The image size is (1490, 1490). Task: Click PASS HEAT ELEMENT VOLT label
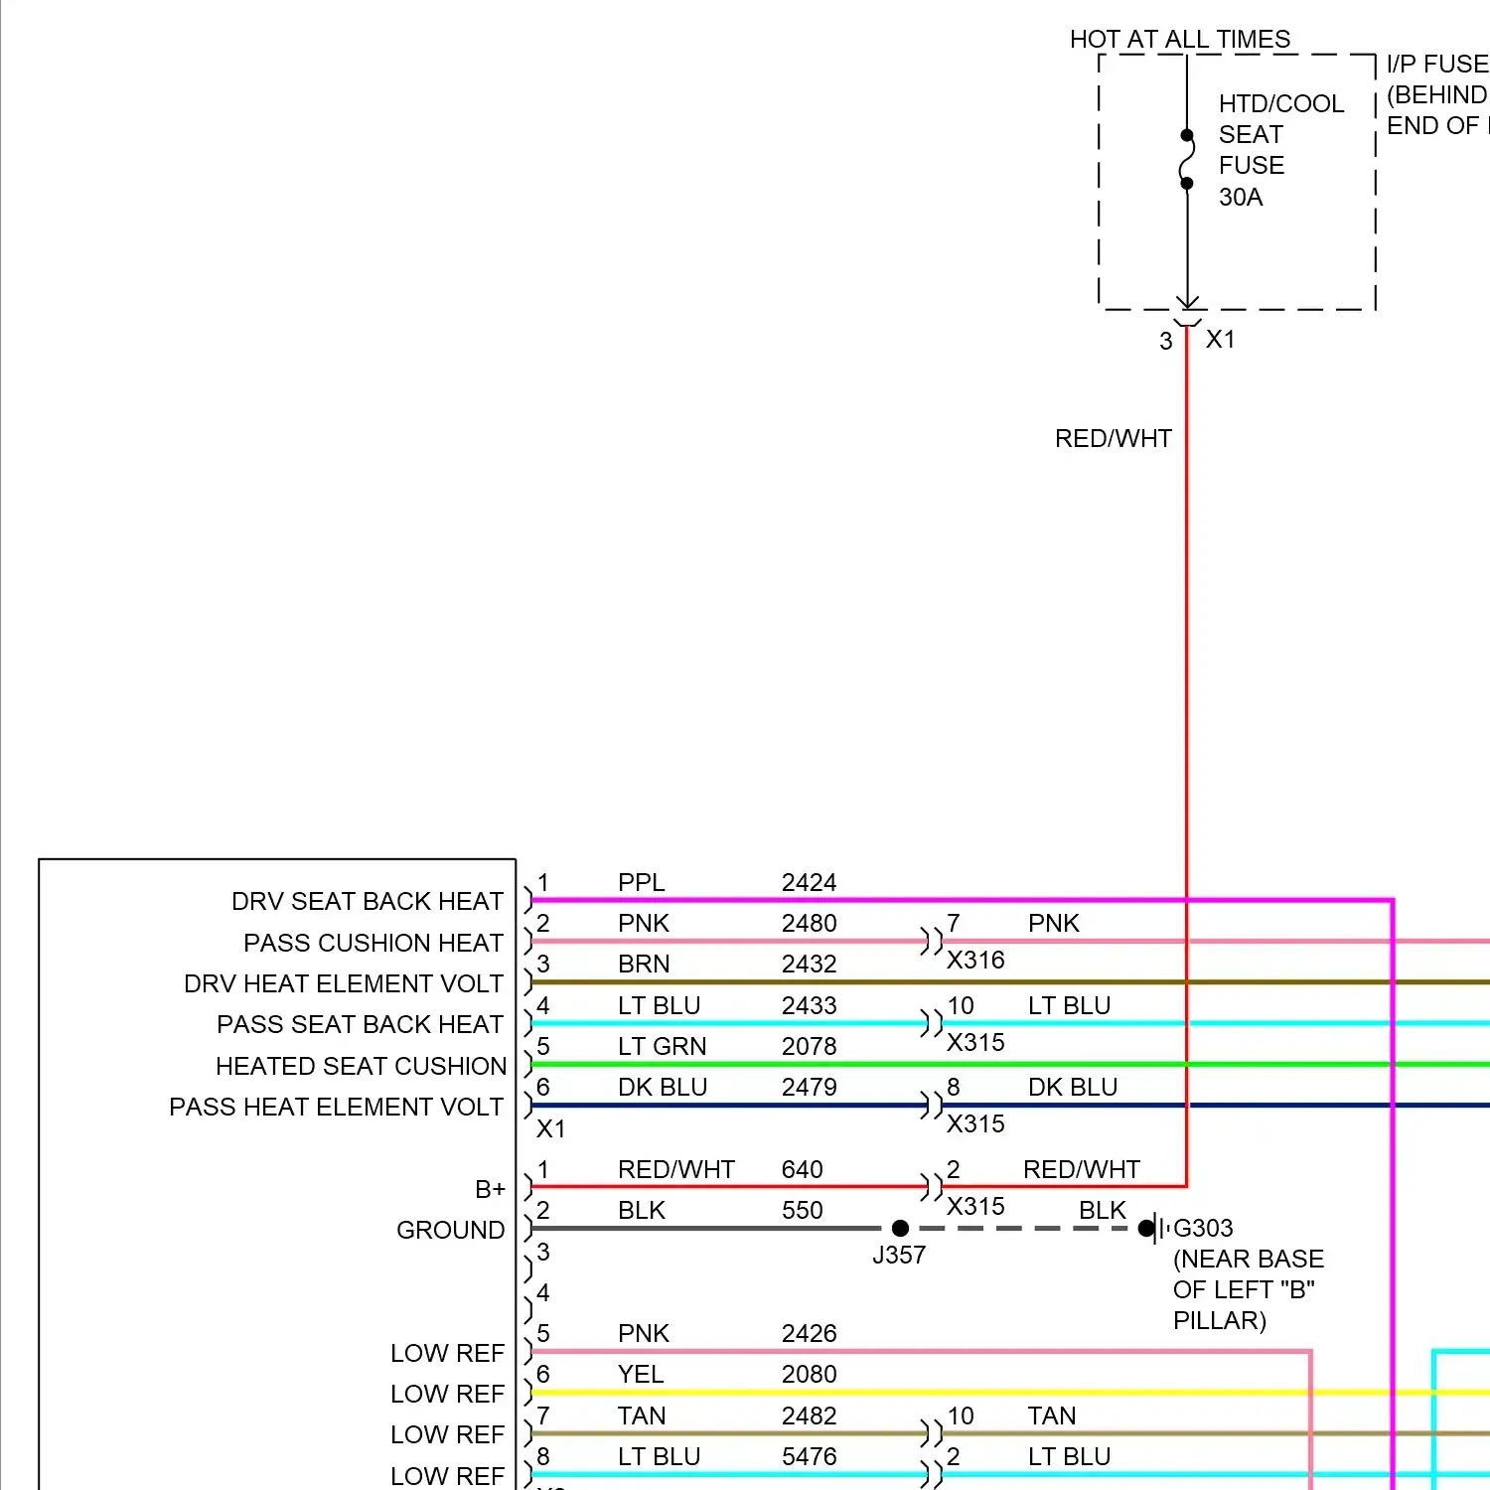(x=337, y=1107)
